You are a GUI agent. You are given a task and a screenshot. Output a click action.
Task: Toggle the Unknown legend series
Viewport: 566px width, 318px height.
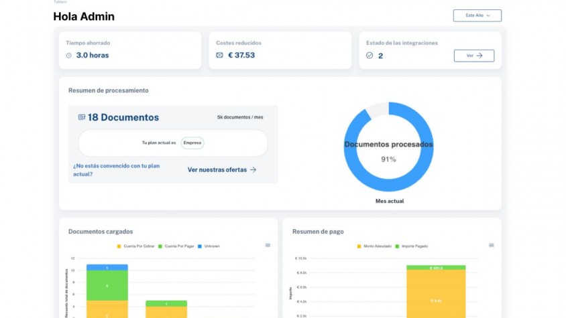click(209, 246)
